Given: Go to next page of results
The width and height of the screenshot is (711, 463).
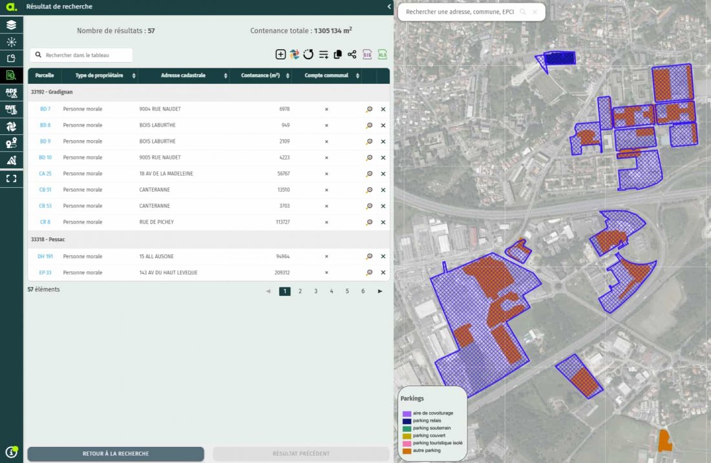Looking at the screenshot, I should tap(379, 291).
